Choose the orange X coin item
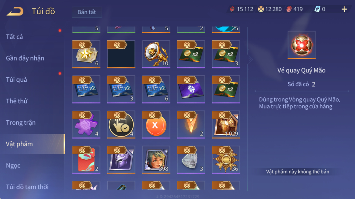Screen dimensions: 355x199 (x=156, y=124)
